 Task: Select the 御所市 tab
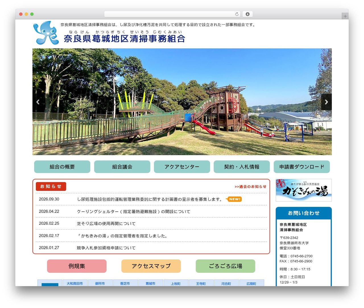pyautogui.click(x=100, y=283)
